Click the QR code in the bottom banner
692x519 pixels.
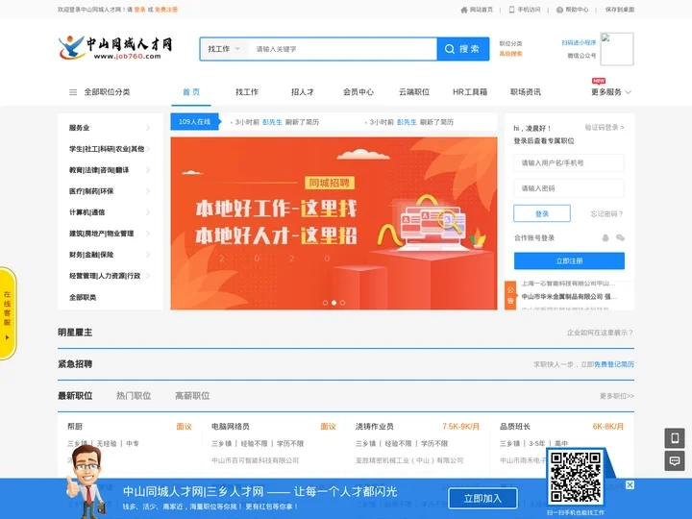pos(576,477)
